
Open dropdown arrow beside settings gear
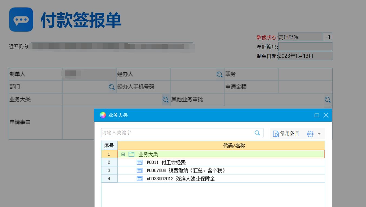pos(319,134)
